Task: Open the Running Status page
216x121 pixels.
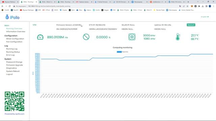Action: [13, 52]
